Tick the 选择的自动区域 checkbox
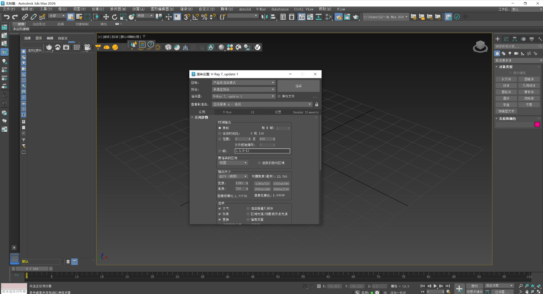This screenshot has width=543, height=294. click(259, 163)
